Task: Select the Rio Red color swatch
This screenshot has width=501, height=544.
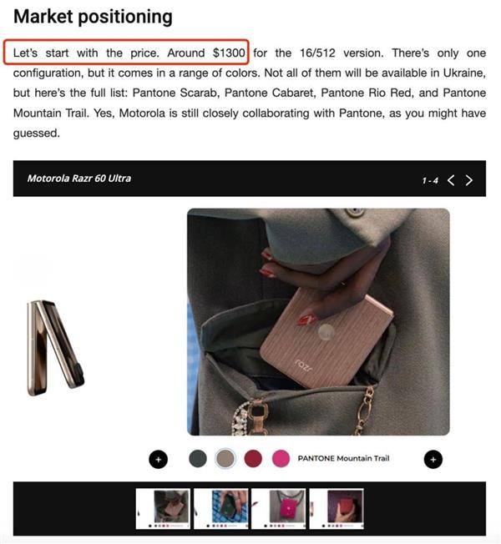Action: (x=253, y=458)
